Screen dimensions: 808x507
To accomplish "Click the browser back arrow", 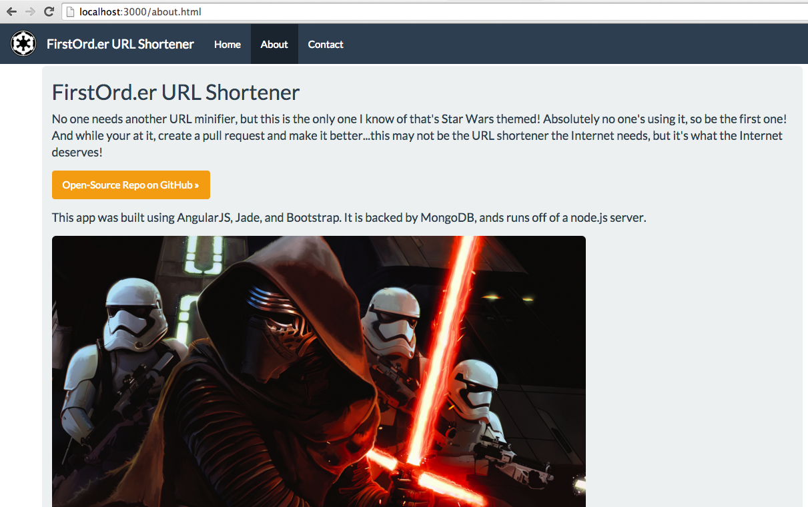I will point(11,11).
